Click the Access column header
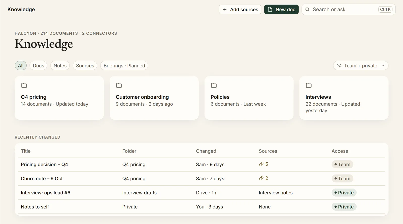This screenshot has width=403, height=224. click(x=340, y=151)
